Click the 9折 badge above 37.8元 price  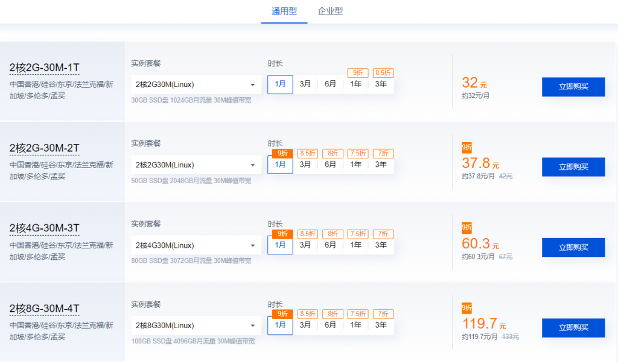(x=467, y=147)
